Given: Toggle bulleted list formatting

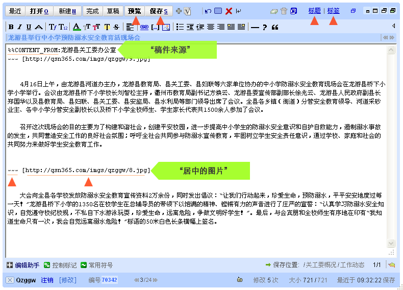Looking at the screenshot, I should (180, 27).
